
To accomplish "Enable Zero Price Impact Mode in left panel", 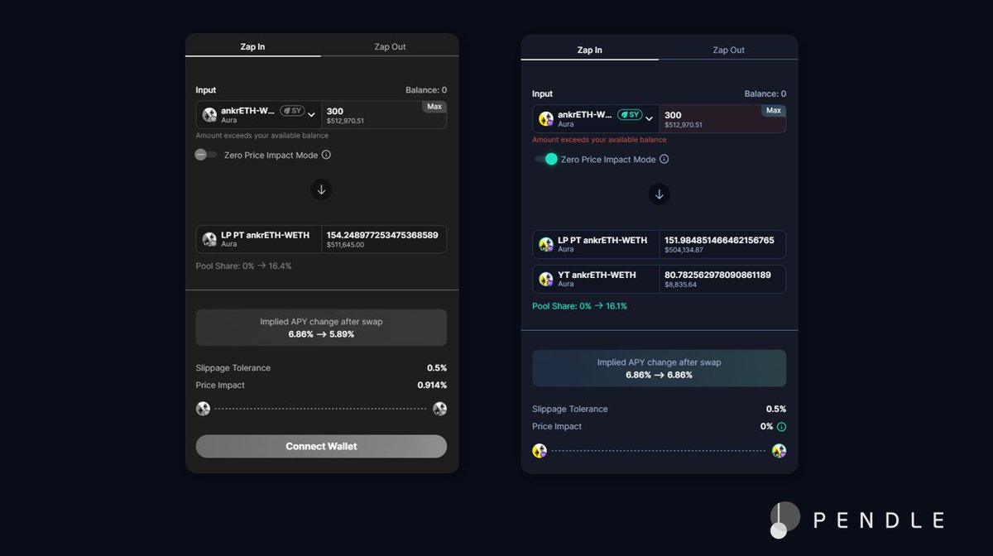I will pyautogui.click(x=206, y=155).
